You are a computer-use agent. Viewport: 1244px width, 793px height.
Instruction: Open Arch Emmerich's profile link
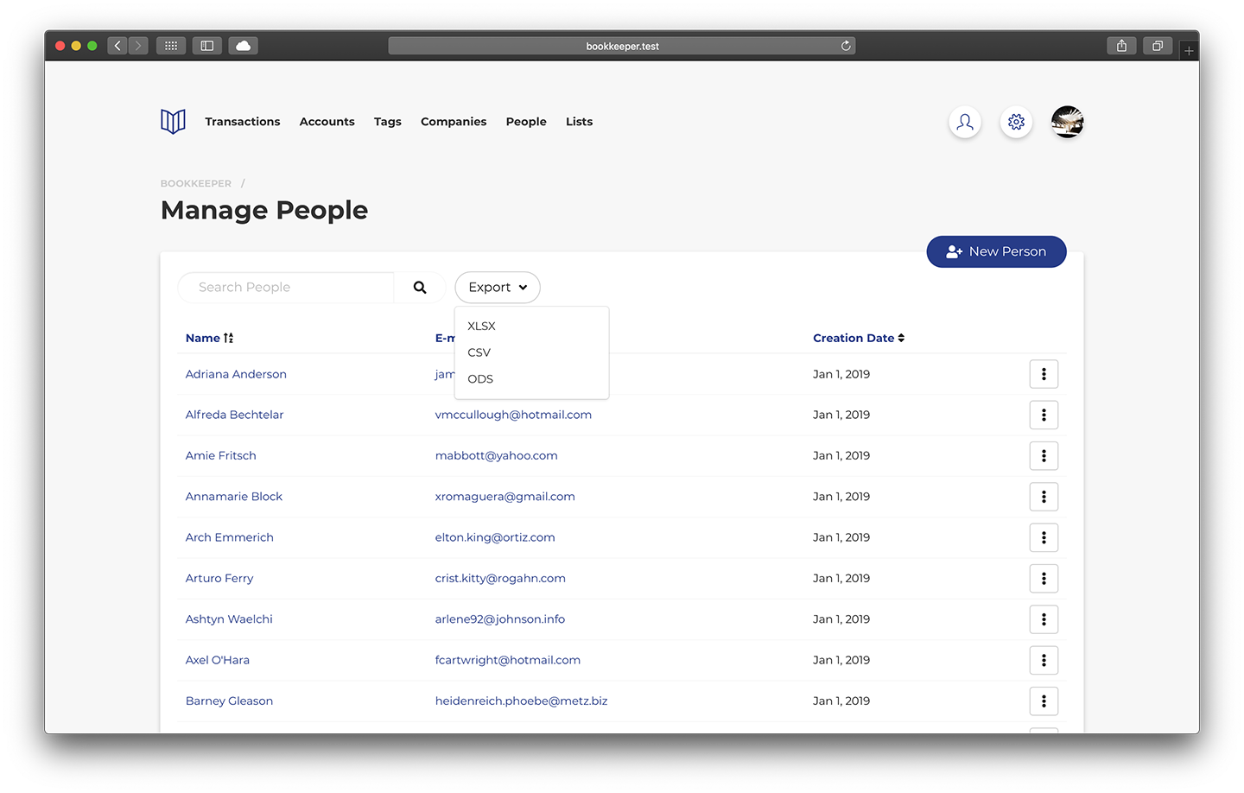(x=229, y=537)
